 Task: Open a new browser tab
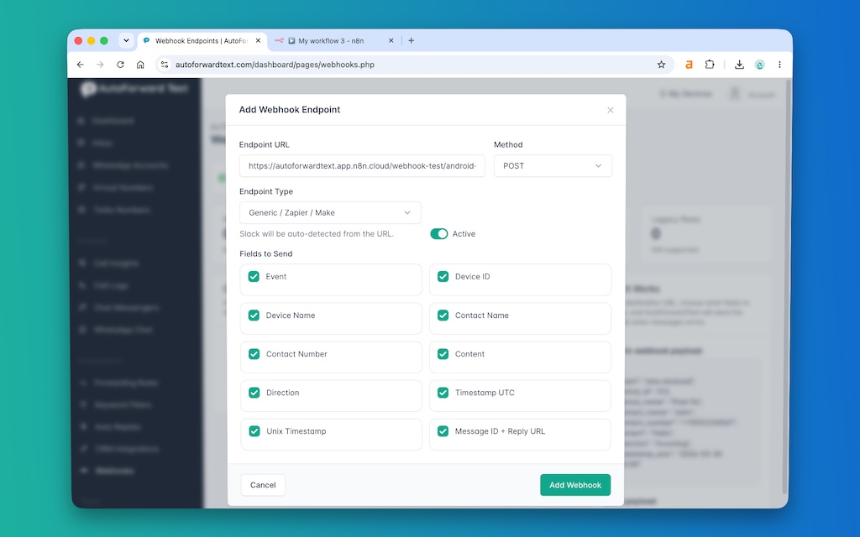(412, 40)
